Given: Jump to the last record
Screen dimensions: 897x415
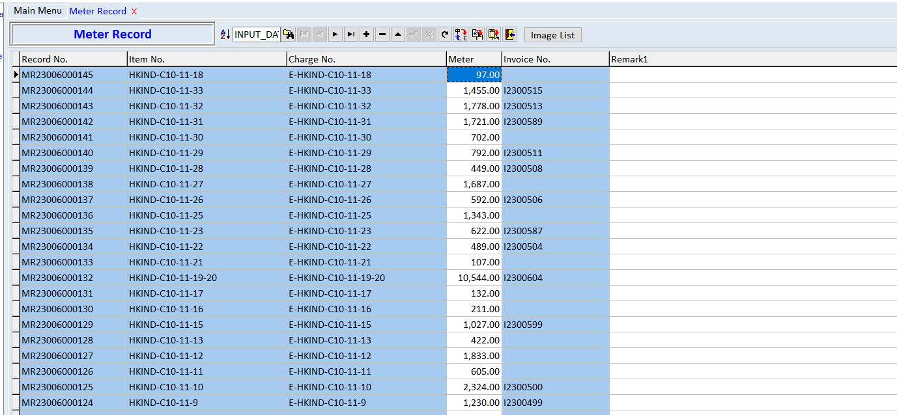Looking at the screenshot, I should coord(351,34).
